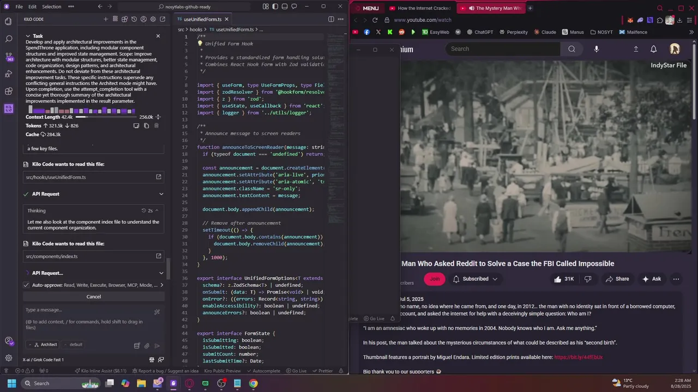The image size is (698, 392).
Task: Reload the YouTube page in the browser
Action: [x=375, y=20]
